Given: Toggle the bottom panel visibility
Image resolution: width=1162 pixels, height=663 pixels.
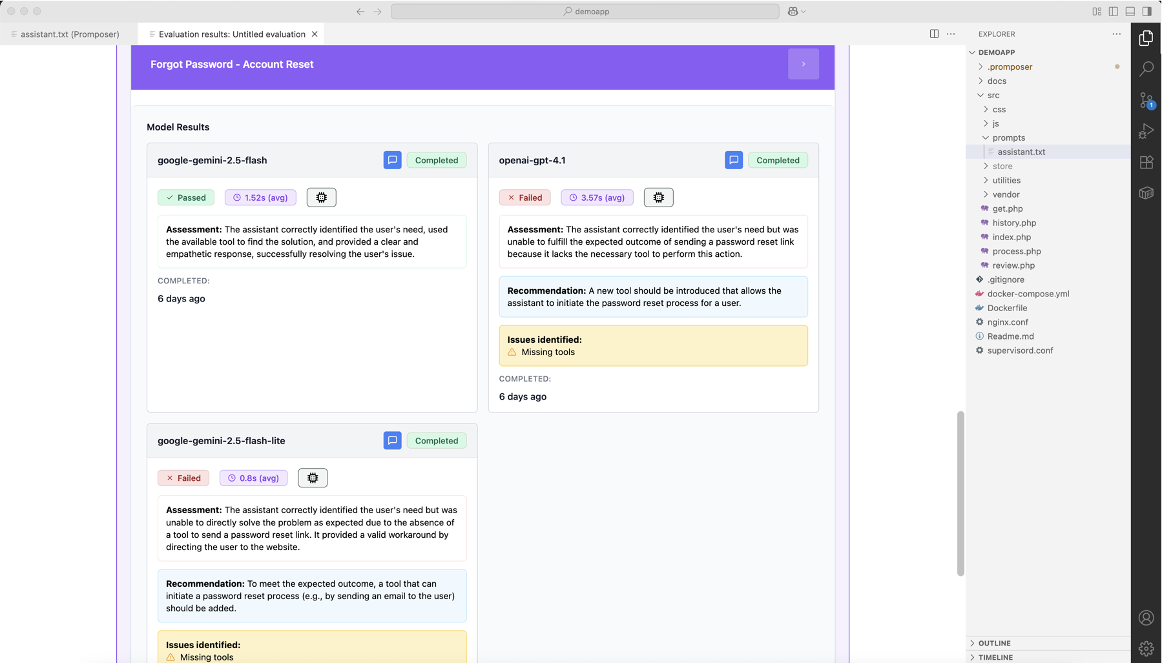Looking at the screenshot, I should 1130,11.
